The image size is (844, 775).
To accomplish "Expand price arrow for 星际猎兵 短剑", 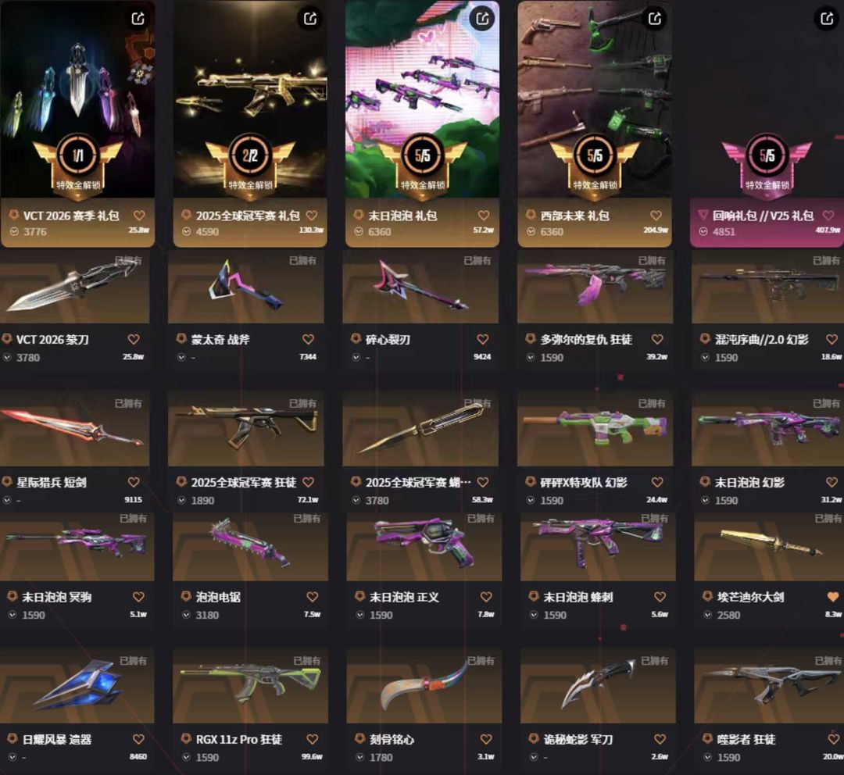I will pos(7,500).
